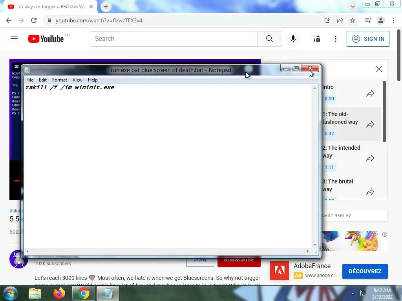The image size is (402, 301).
Task: Open the Notepad File menu
Action: pyautogui.click(x=30, y=80)
